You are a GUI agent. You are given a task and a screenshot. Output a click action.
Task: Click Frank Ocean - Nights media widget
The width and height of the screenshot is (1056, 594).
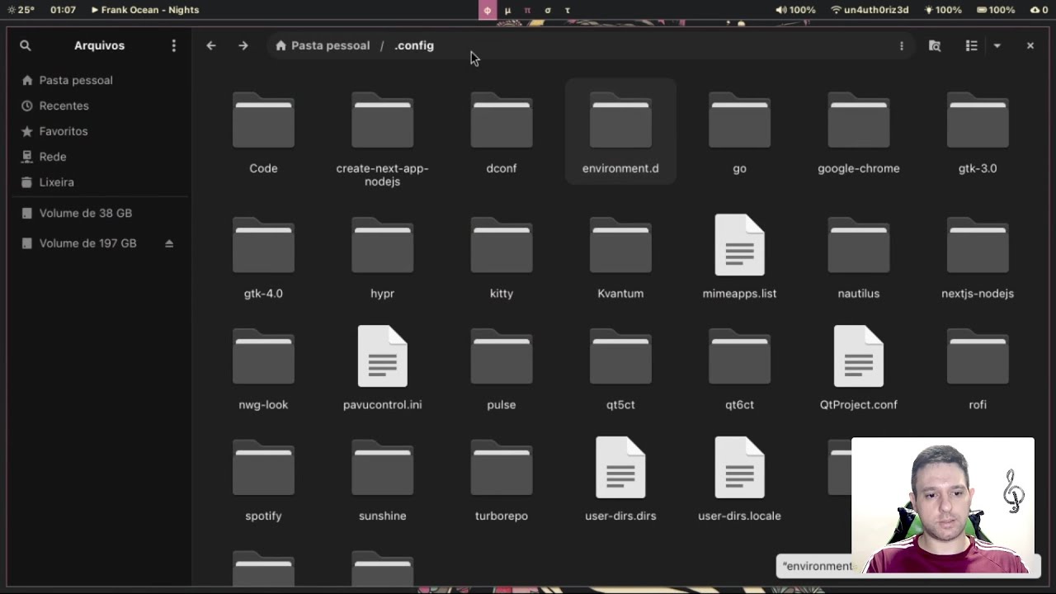tap(144, 10)
